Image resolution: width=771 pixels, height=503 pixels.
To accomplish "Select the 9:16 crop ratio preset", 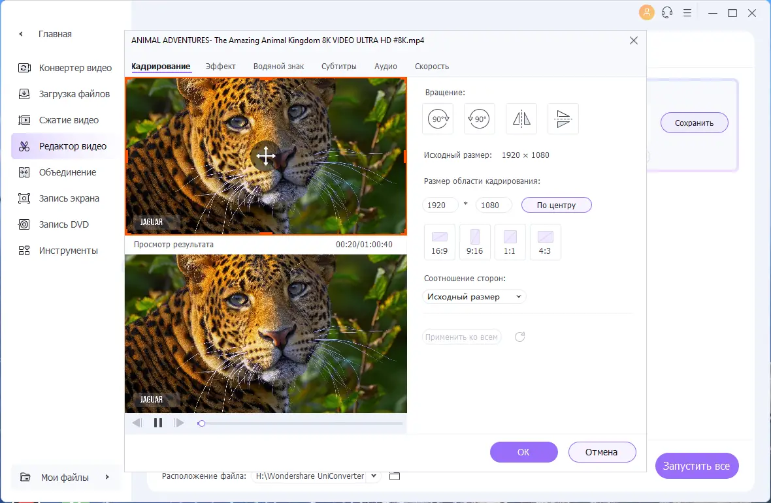I will click(x=474, y=242).
